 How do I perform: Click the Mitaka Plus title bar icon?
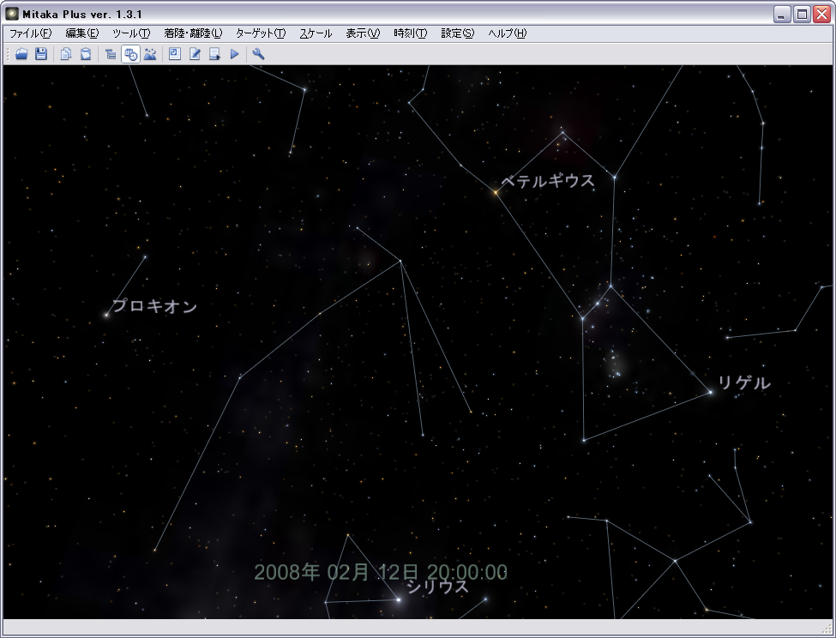coord(12,14)
